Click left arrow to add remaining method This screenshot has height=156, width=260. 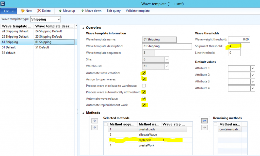[204, 121]
